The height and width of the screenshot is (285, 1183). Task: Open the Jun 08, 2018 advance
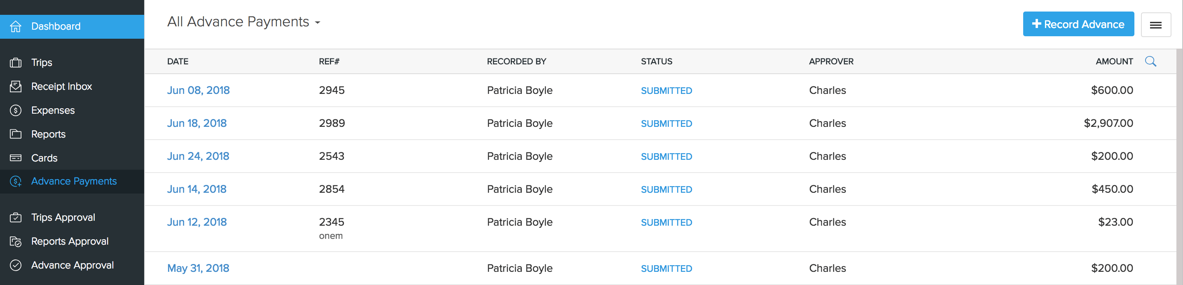click(199, 91)
